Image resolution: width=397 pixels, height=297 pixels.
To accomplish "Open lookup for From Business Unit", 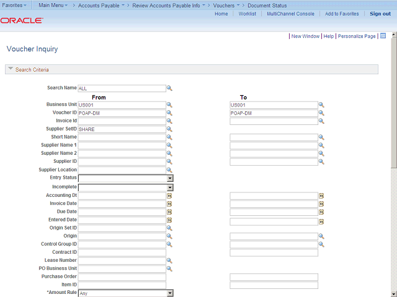I will pos(169,105).
